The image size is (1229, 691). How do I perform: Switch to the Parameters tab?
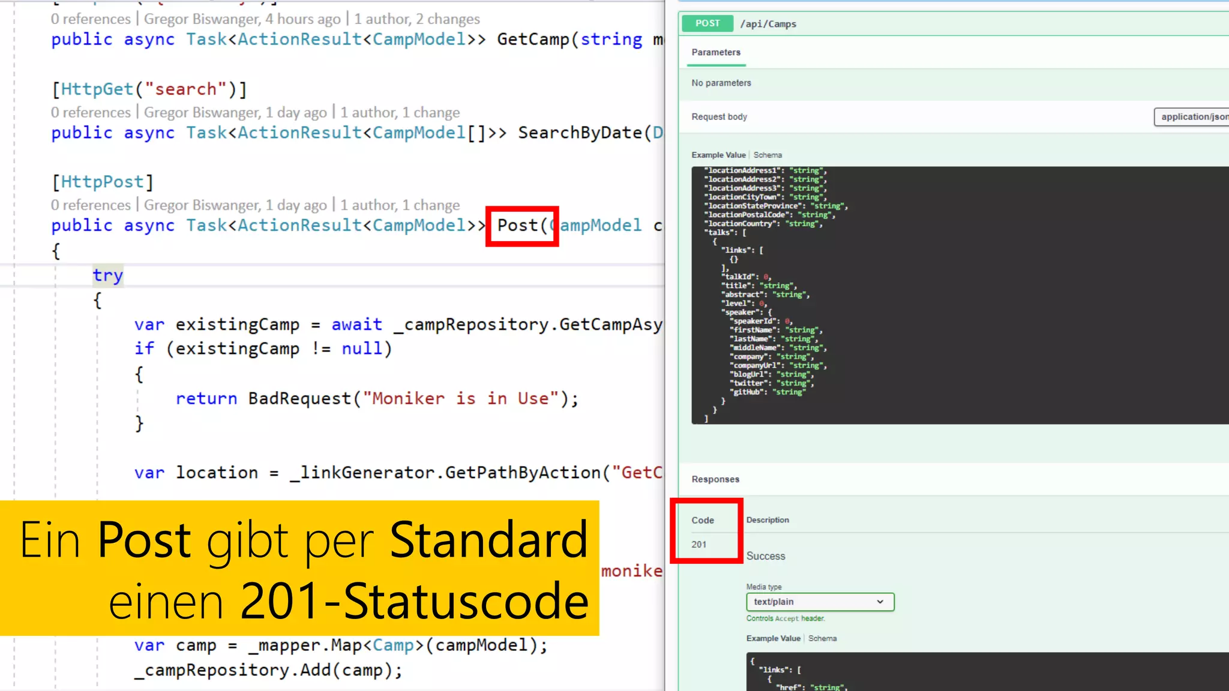(716, 53)
